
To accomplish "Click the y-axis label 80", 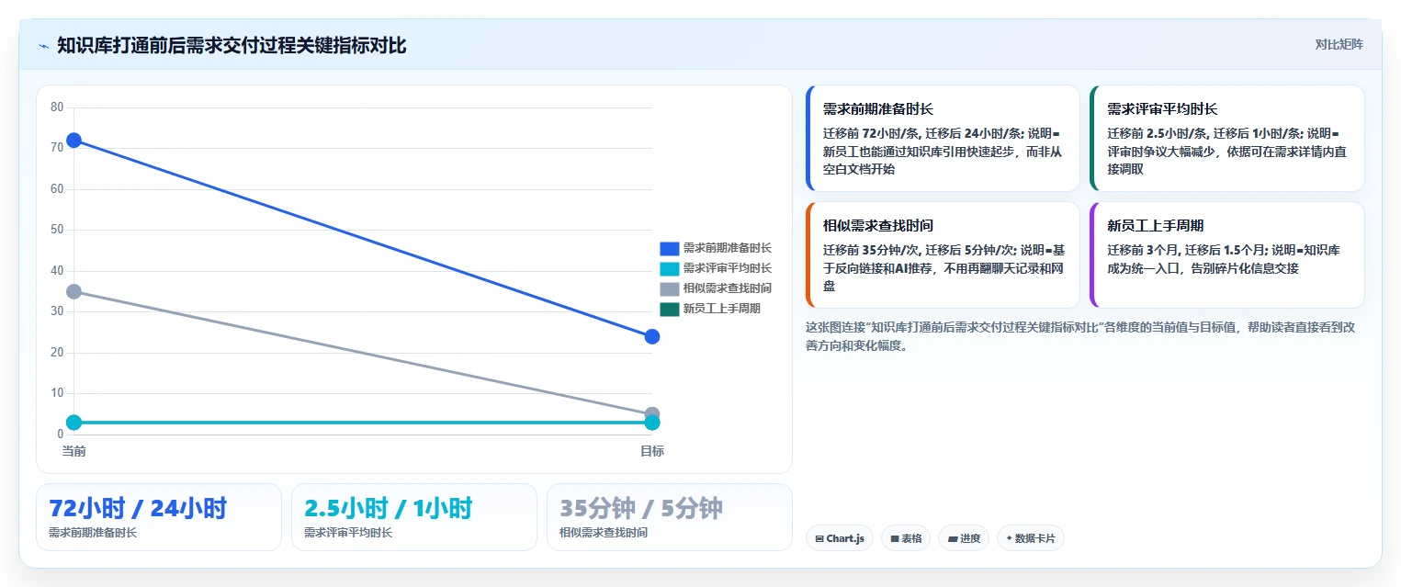I will click(57, 107).
